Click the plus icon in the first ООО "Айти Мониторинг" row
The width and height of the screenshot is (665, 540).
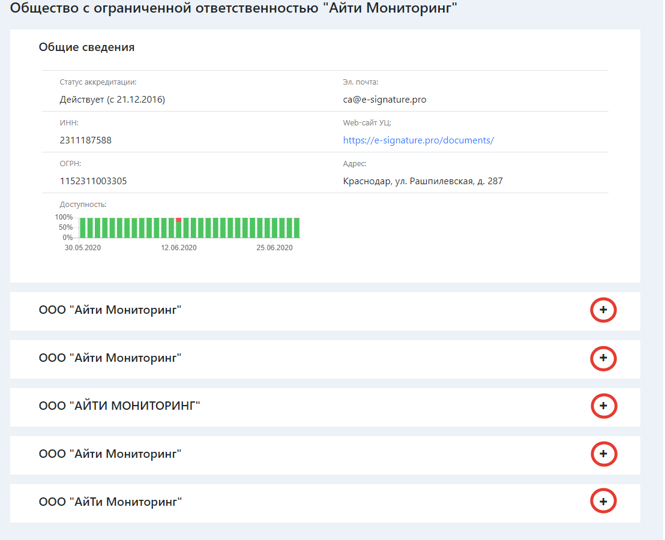coord(603,310)
